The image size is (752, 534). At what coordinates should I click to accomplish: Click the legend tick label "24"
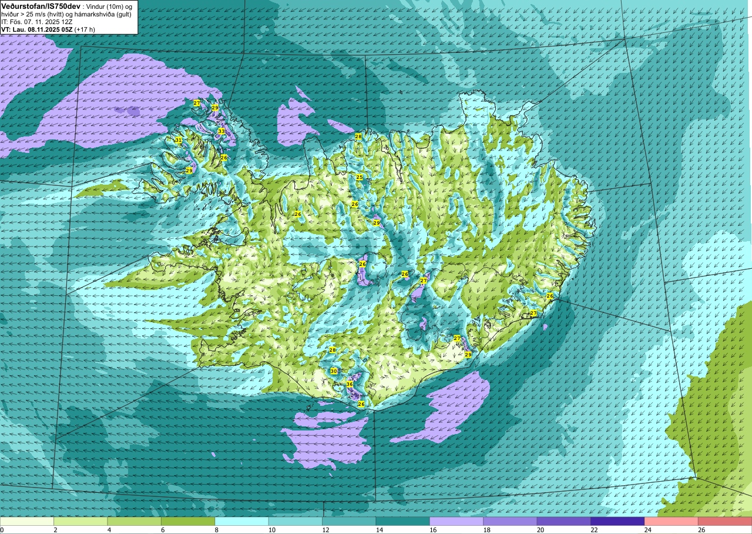[649, 530]
